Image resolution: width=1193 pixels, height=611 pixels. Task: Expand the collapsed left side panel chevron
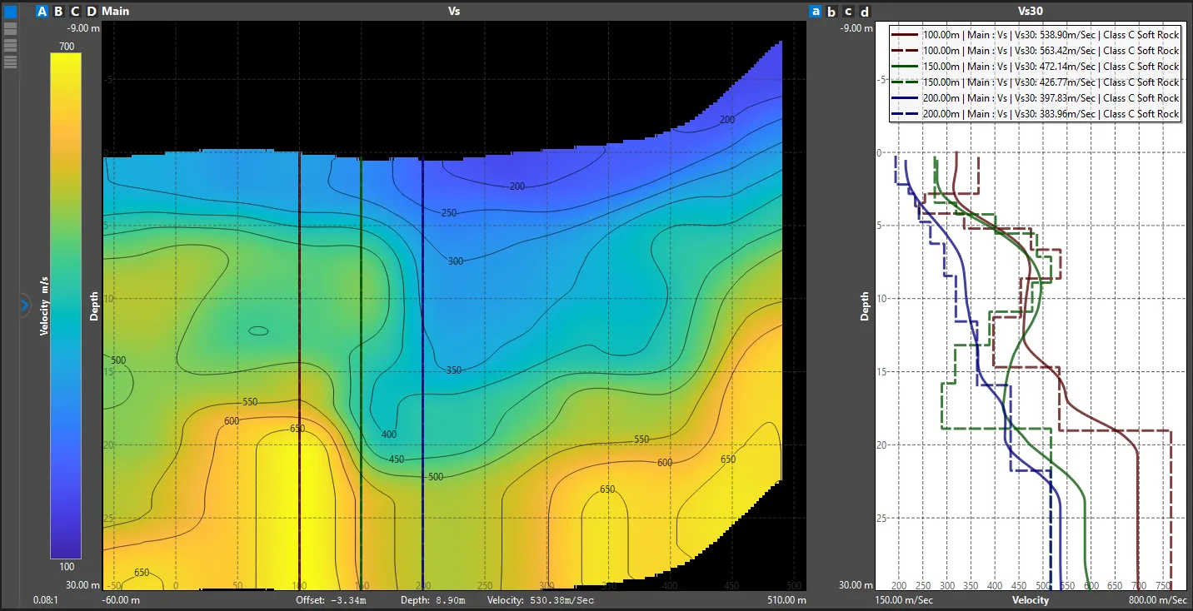pos(23,306)
